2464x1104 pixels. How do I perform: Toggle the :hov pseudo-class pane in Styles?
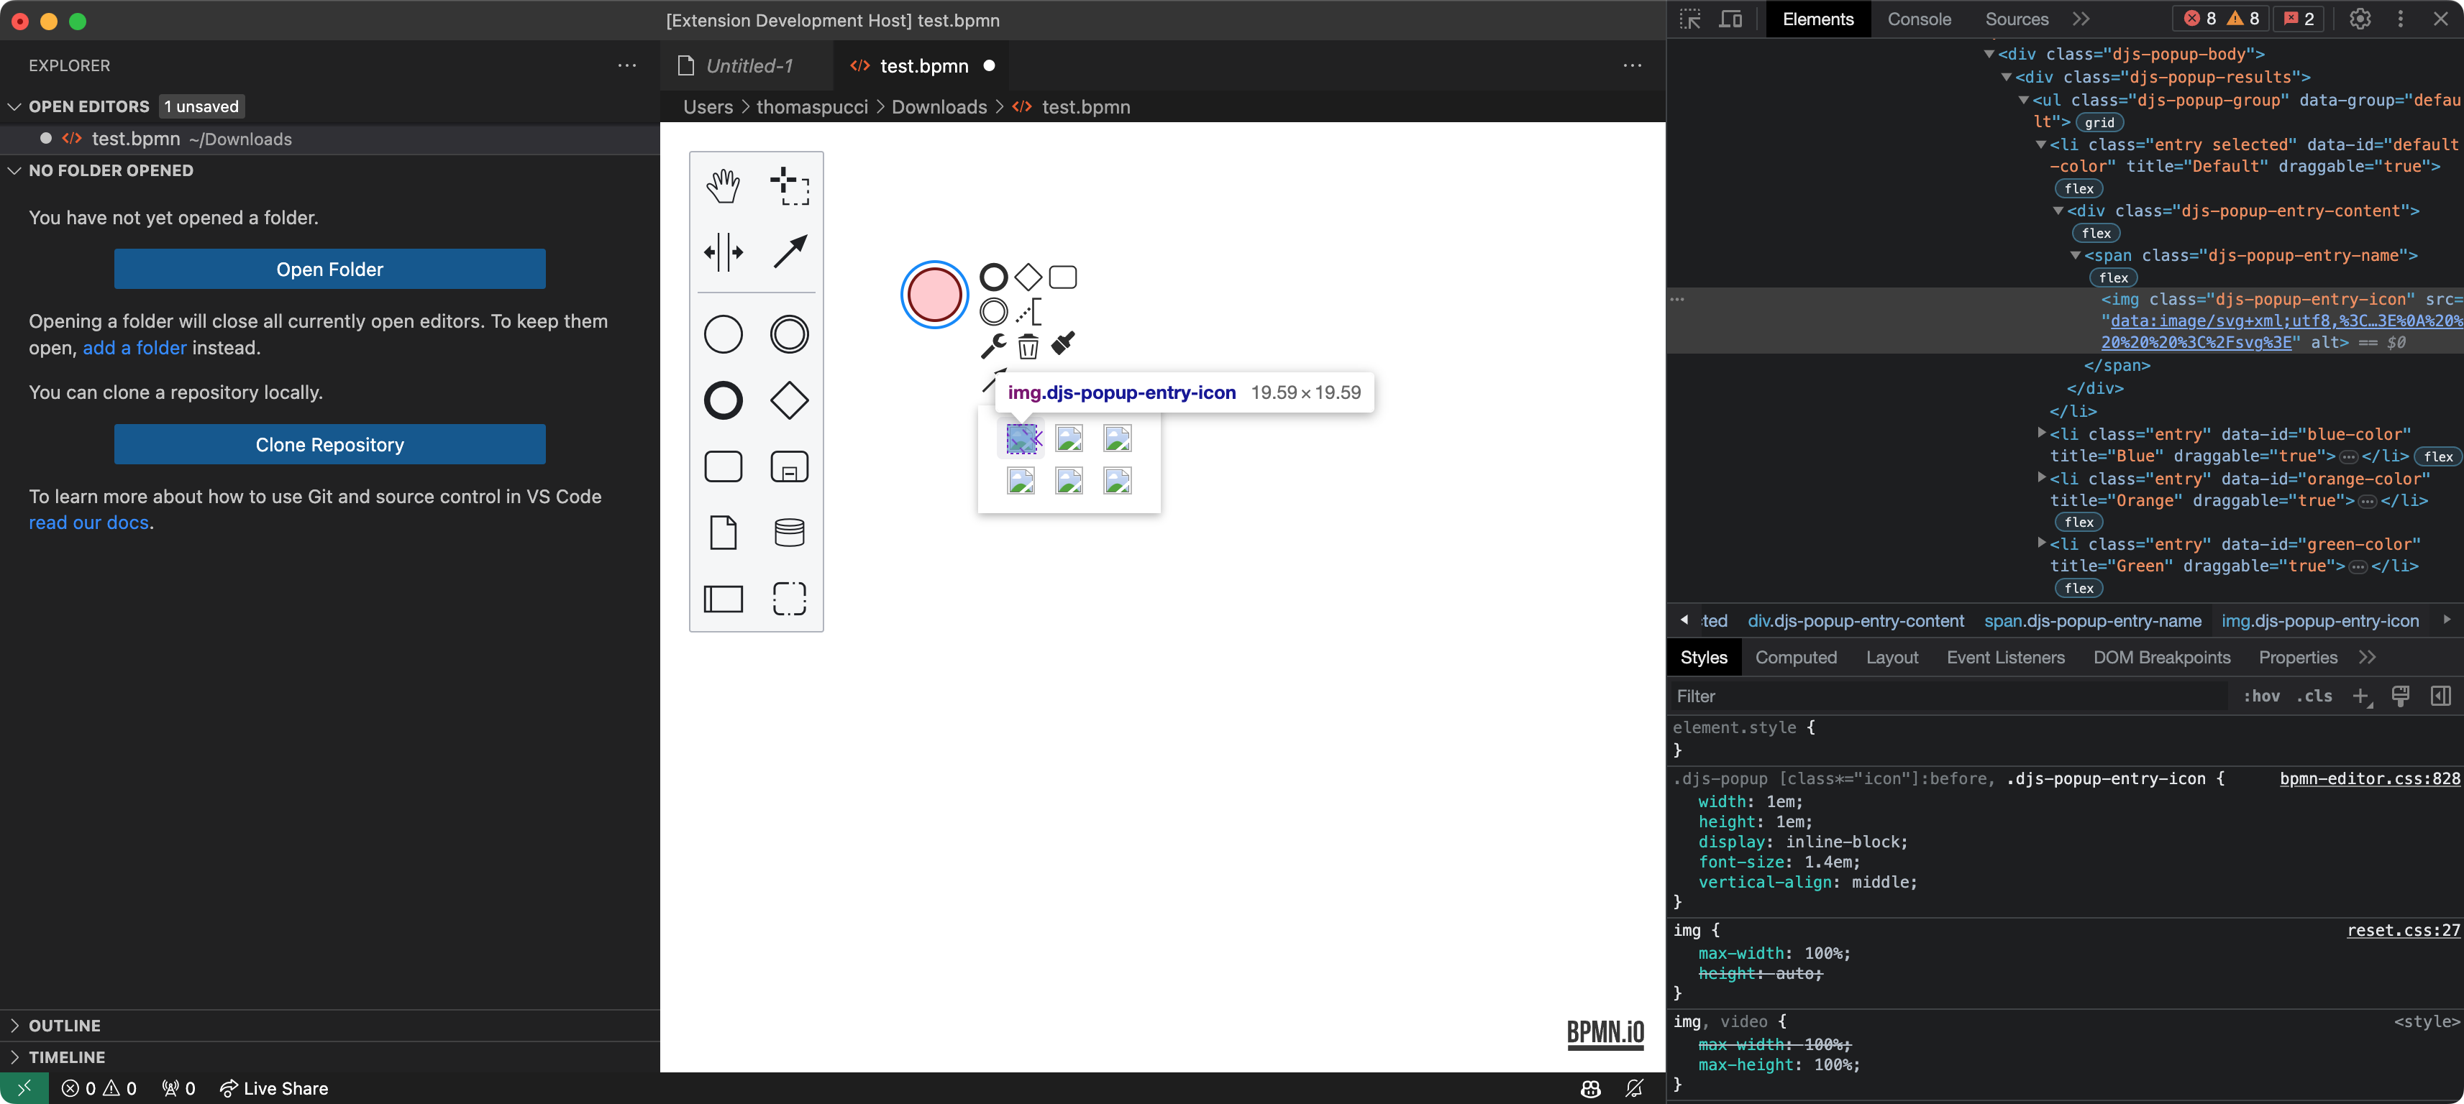pos(2263,696)
